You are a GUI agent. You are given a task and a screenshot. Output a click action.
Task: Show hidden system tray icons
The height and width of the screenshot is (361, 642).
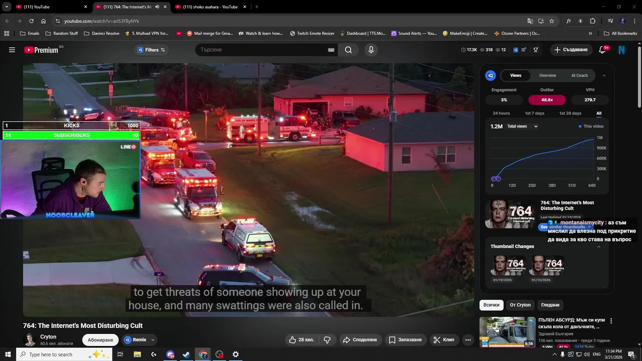(x=554, y=354)
